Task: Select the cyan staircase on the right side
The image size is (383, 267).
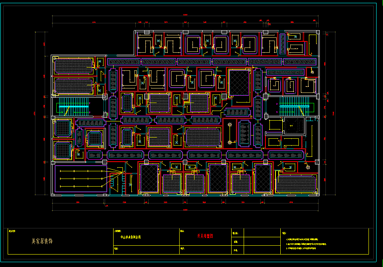Action: pyautogui.click(x=296, y=106)
